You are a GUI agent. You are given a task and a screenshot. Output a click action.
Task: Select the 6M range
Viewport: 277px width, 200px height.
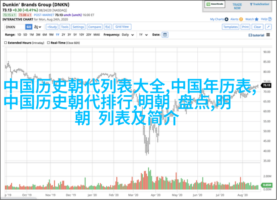tap(45, 35)
